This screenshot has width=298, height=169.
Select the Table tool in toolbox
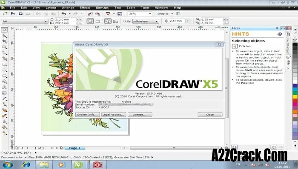(x=4, y=93)
